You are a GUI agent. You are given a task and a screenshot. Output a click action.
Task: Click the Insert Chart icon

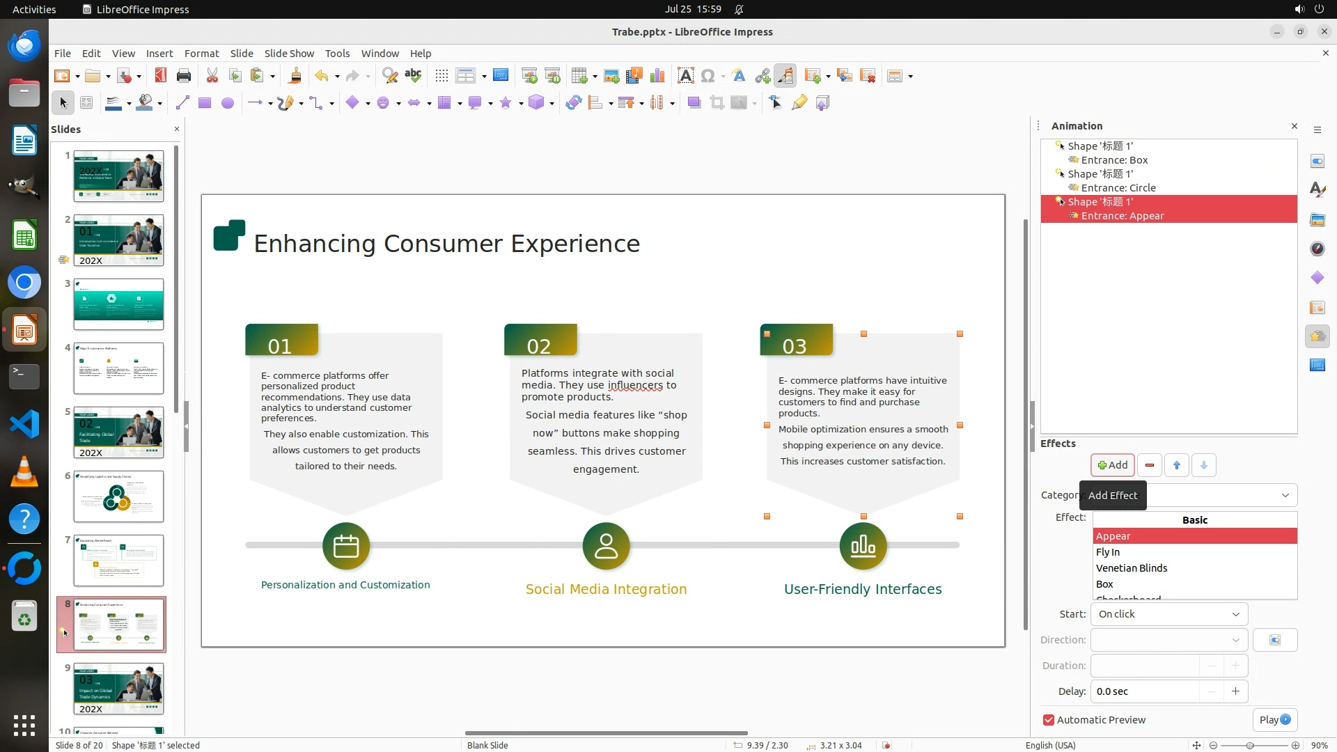[657, 76]
